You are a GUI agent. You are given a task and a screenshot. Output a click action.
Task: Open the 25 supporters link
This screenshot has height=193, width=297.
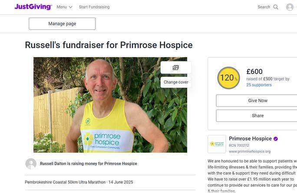[259, 85]
